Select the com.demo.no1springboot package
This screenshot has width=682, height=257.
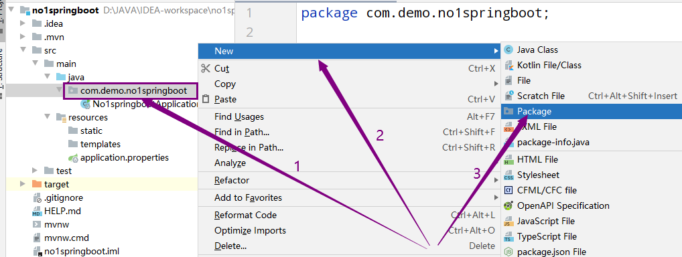(x=133, y=91)
